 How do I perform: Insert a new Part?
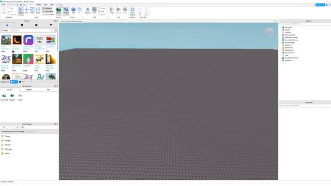73,10
